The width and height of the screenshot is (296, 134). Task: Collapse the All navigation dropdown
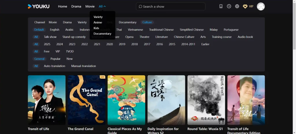point(102,6)
